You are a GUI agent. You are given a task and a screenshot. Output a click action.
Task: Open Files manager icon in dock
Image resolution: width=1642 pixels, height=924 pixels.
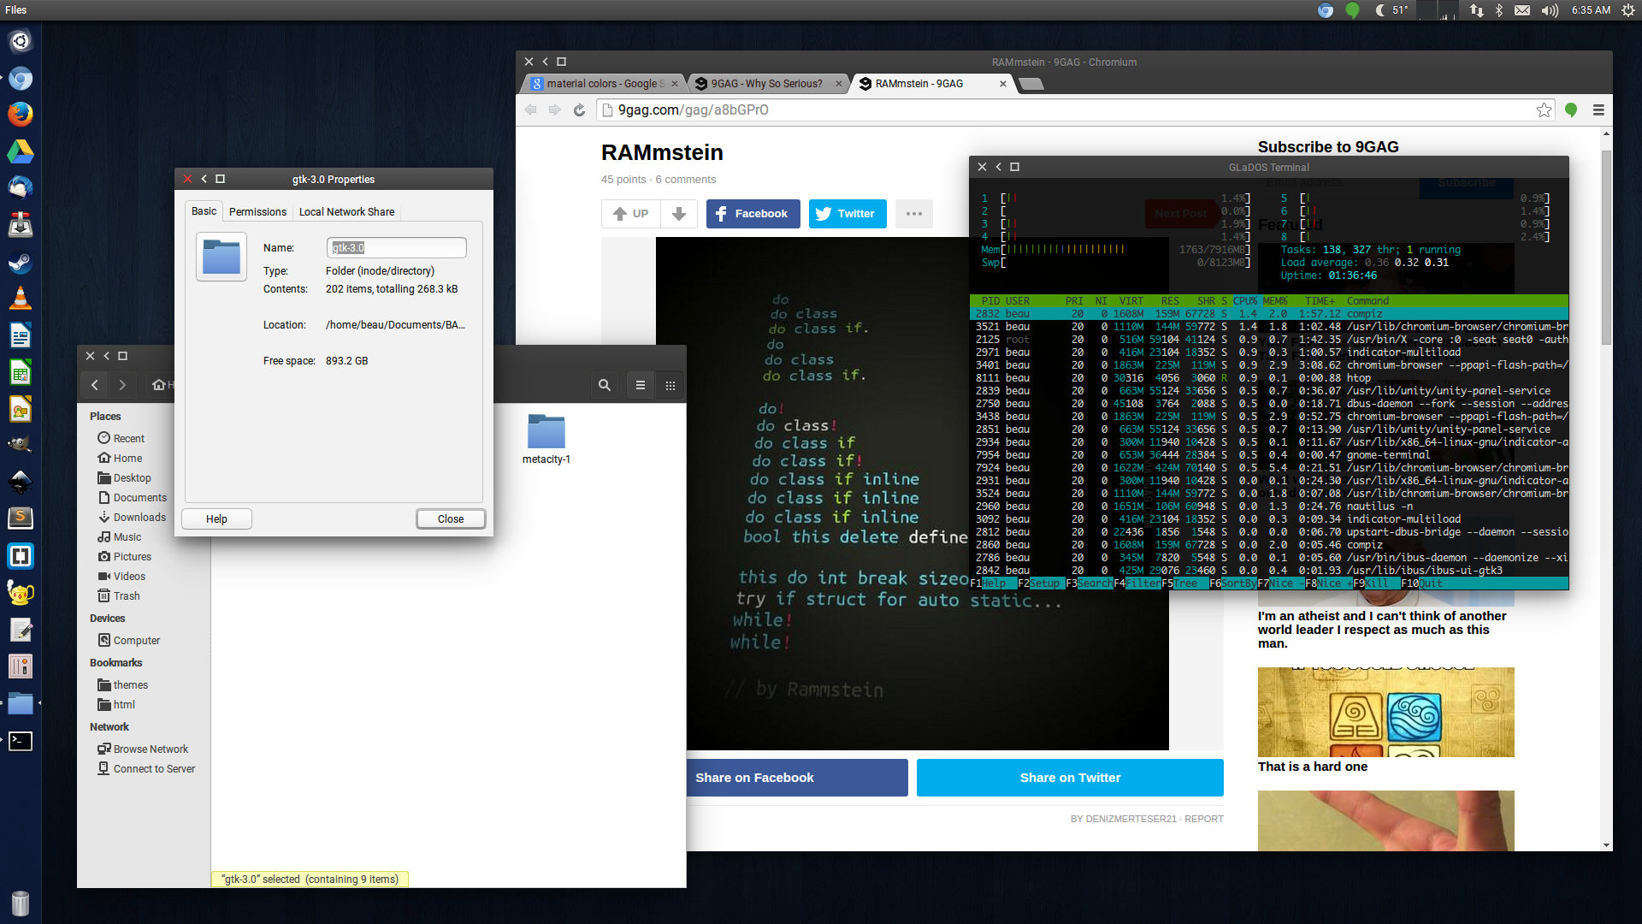tap(21, 704)
